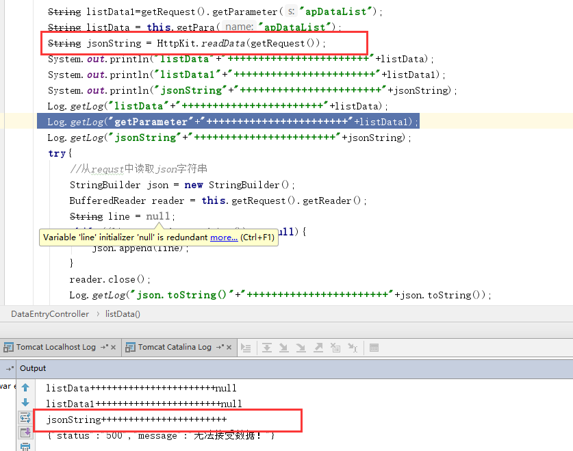The width and height of the screenshot is (573, 451).
Task: Click the output line starting 'jsonString+++'
Action: 136,420
